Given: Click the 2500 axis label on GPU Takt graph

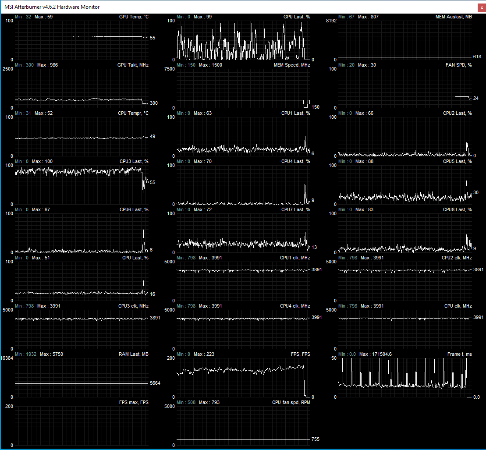Looking at the screenshot, I should (8, 69).
